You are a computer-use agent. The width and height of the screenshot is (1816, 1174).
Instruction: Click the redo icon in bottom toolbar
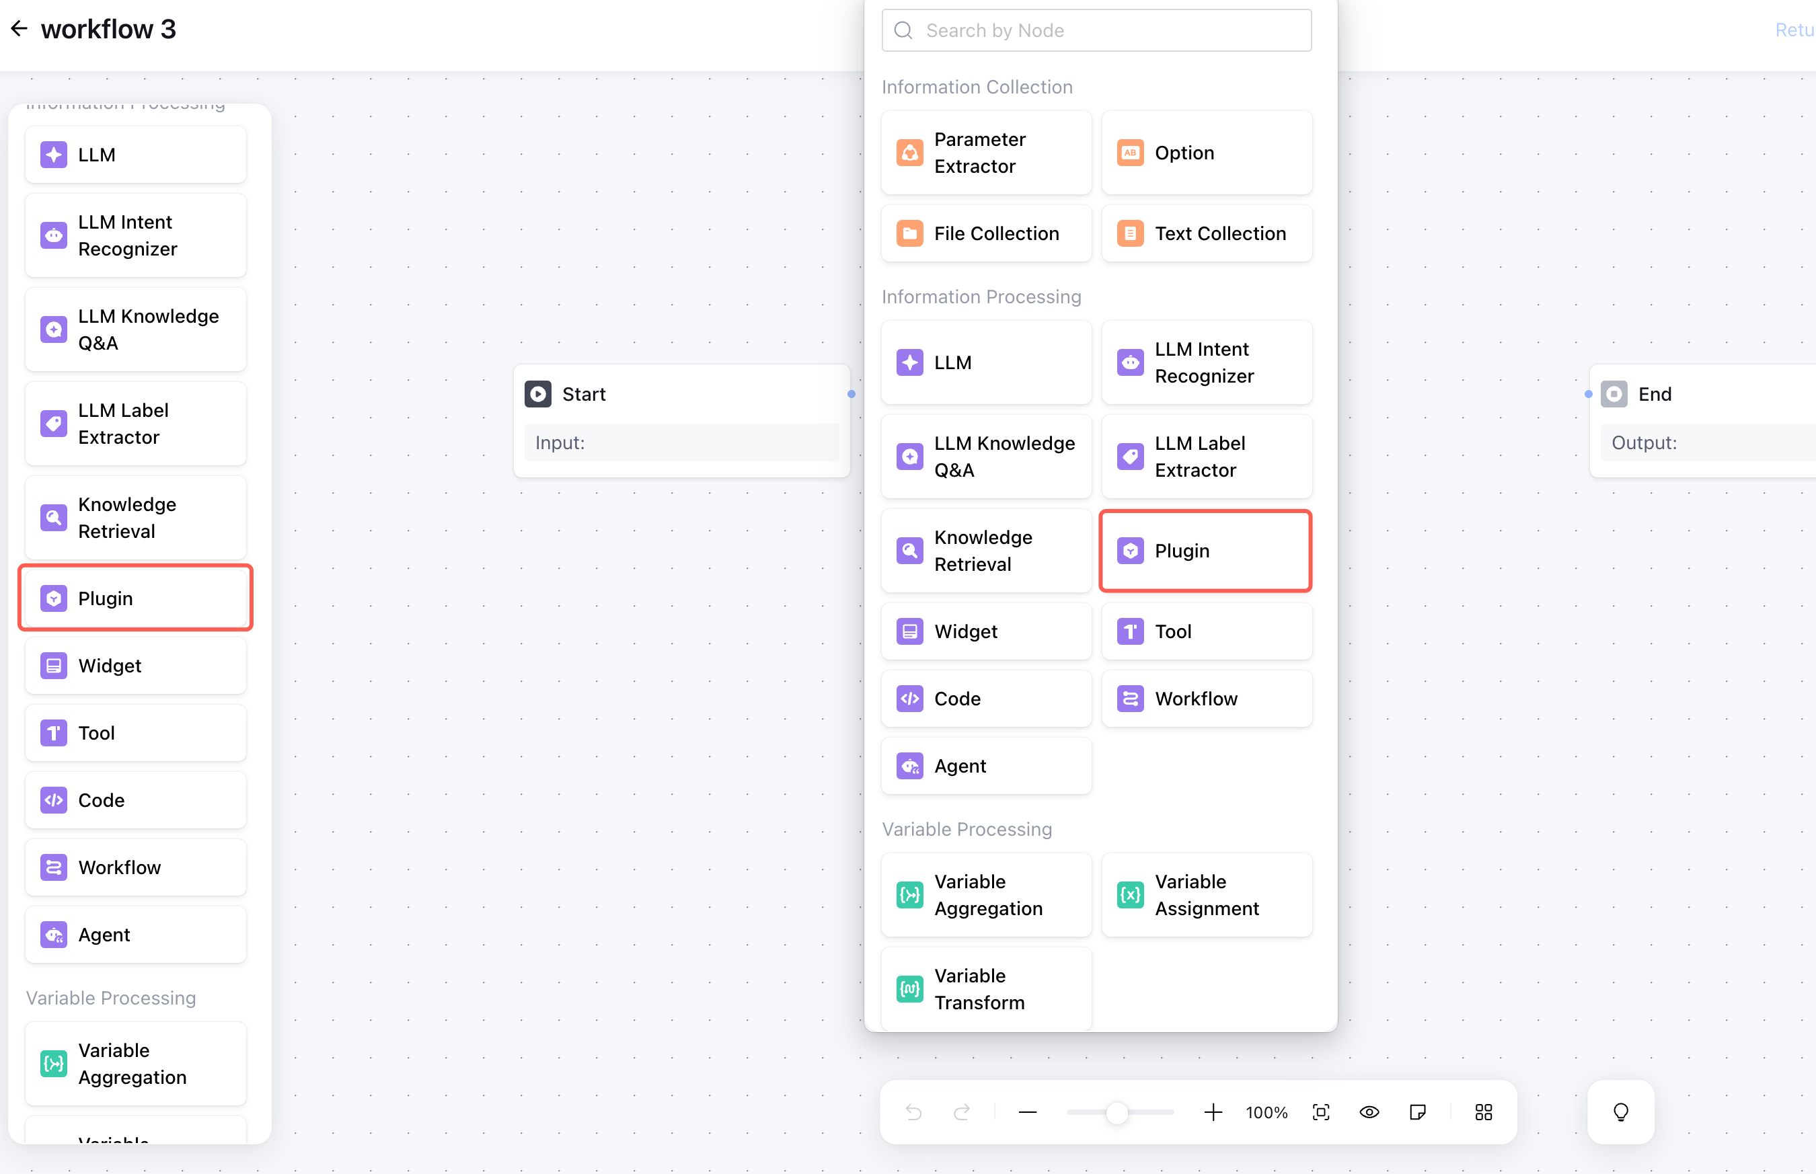[961, 1112]
